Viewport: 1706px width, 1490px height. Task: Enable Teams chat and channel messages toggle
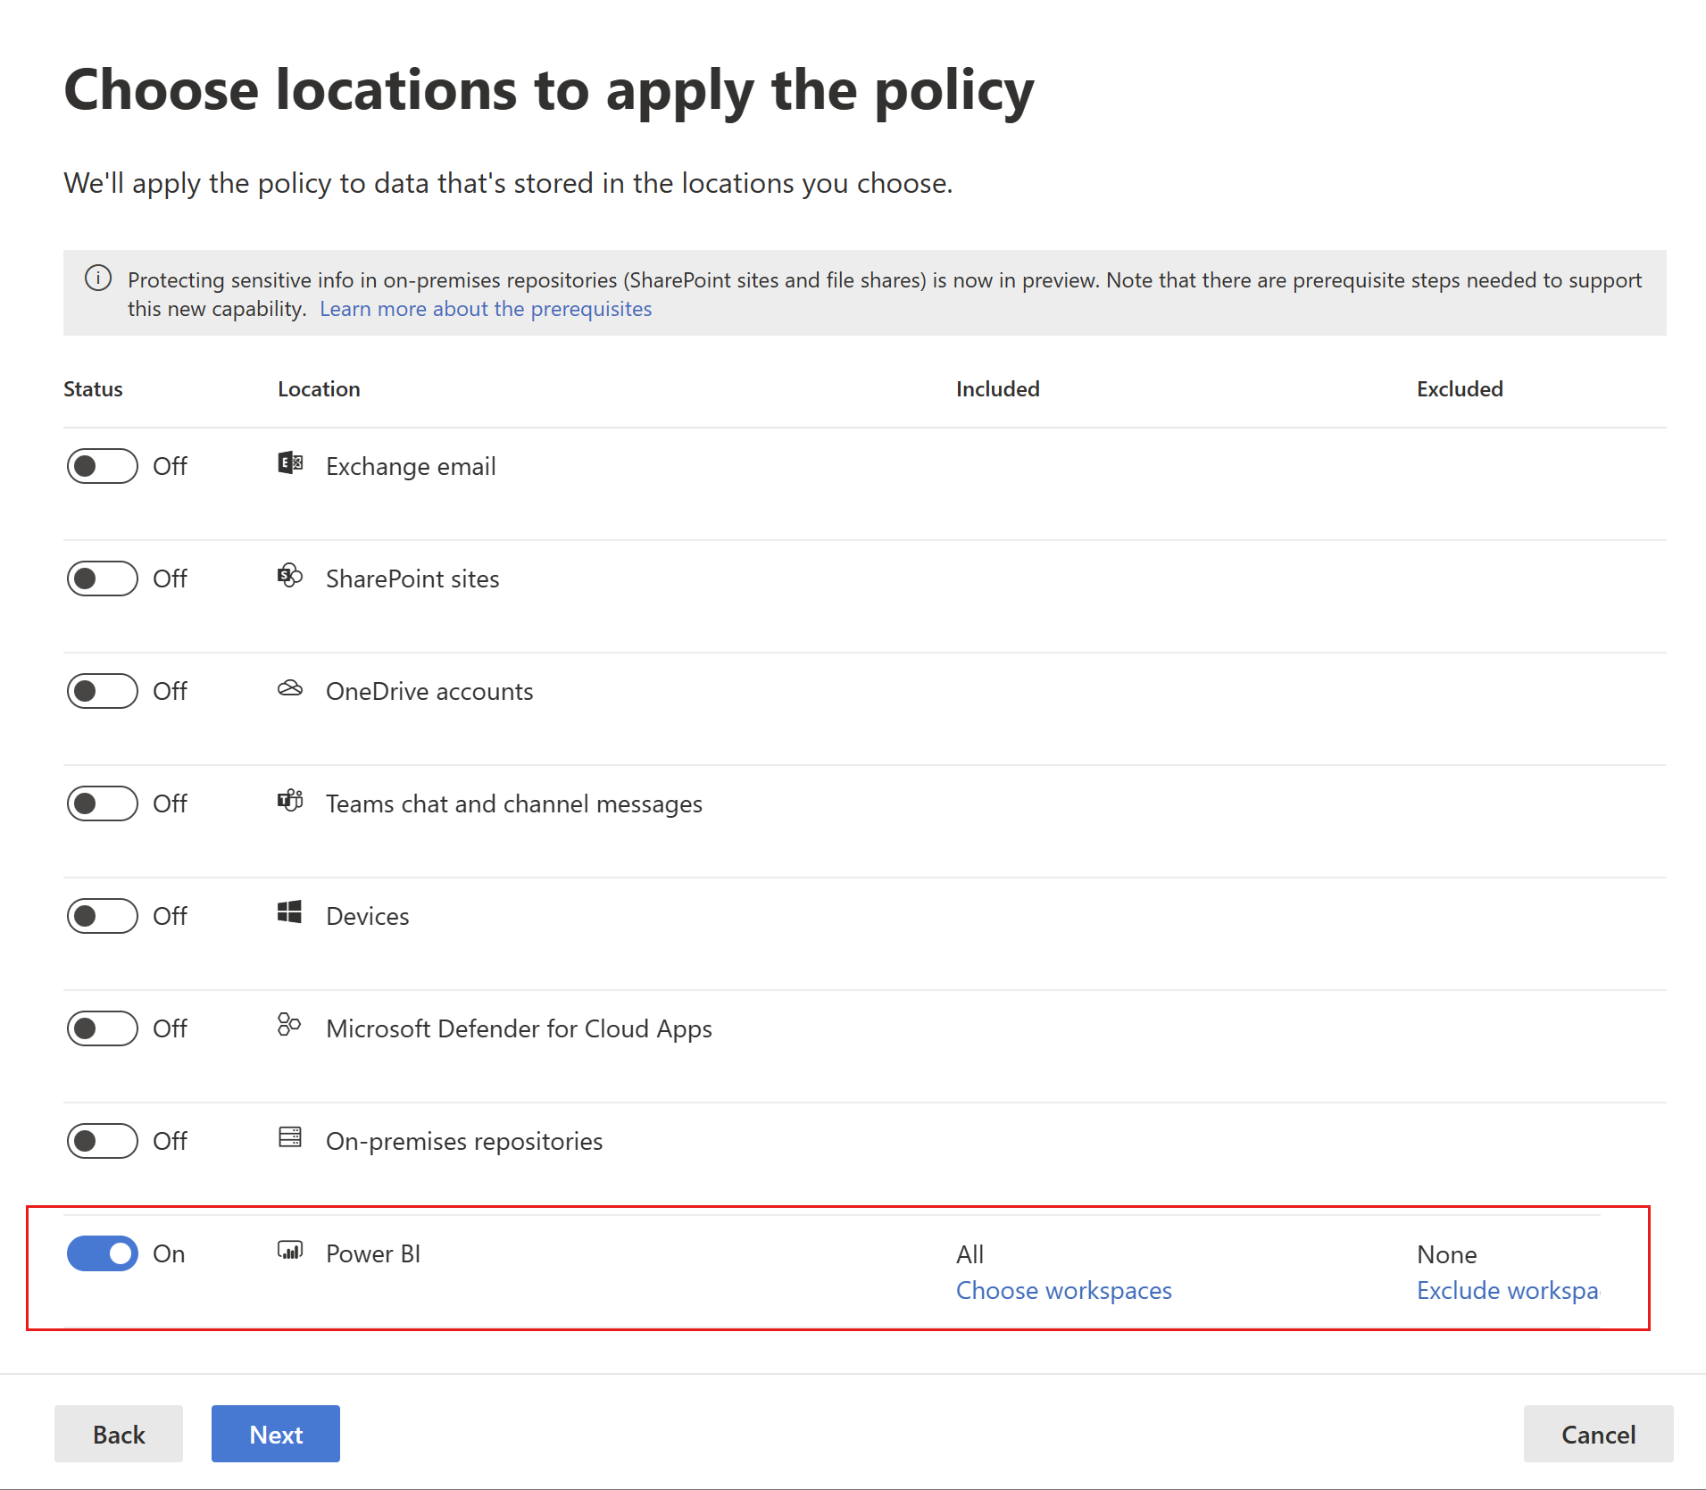tap(103, 803)
